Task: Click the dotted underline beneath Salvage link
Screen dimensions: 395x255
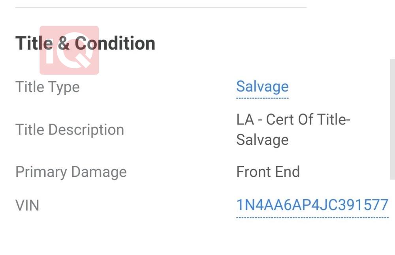Action: click(x=262, y=98)
